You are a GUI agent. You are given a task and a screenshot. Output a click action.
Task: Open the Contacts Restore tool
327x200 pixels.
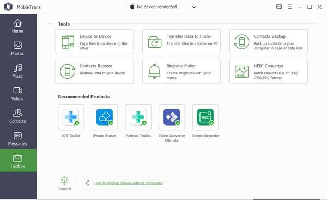(94, 71)
